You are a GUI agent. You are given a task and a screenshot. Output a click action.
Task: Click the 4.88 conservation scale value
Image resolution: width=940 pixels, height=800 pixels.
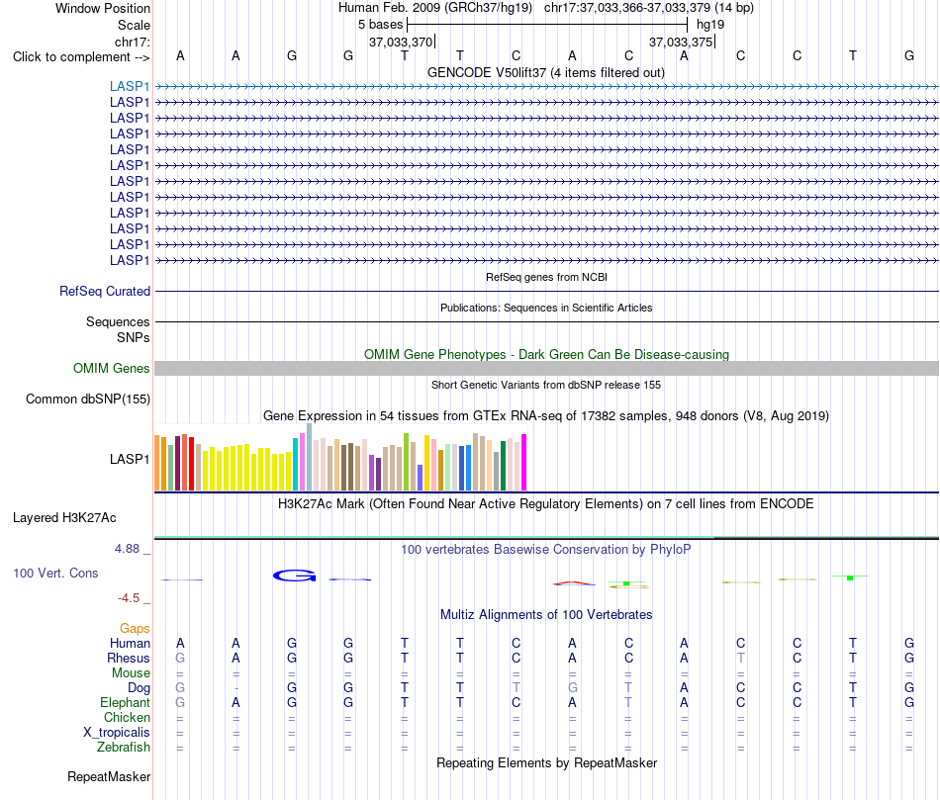click(x=127, y=549)
